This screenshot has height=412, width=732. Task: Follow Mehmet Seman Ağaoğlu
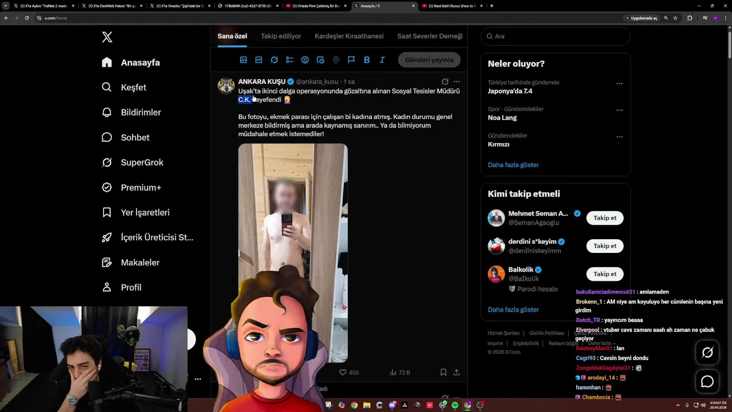pyautogui.click(x=604, y=218)
